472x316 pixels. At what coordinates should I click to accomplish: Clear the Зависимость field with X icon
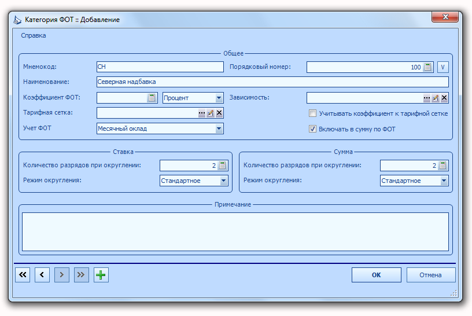coord(444,98)
